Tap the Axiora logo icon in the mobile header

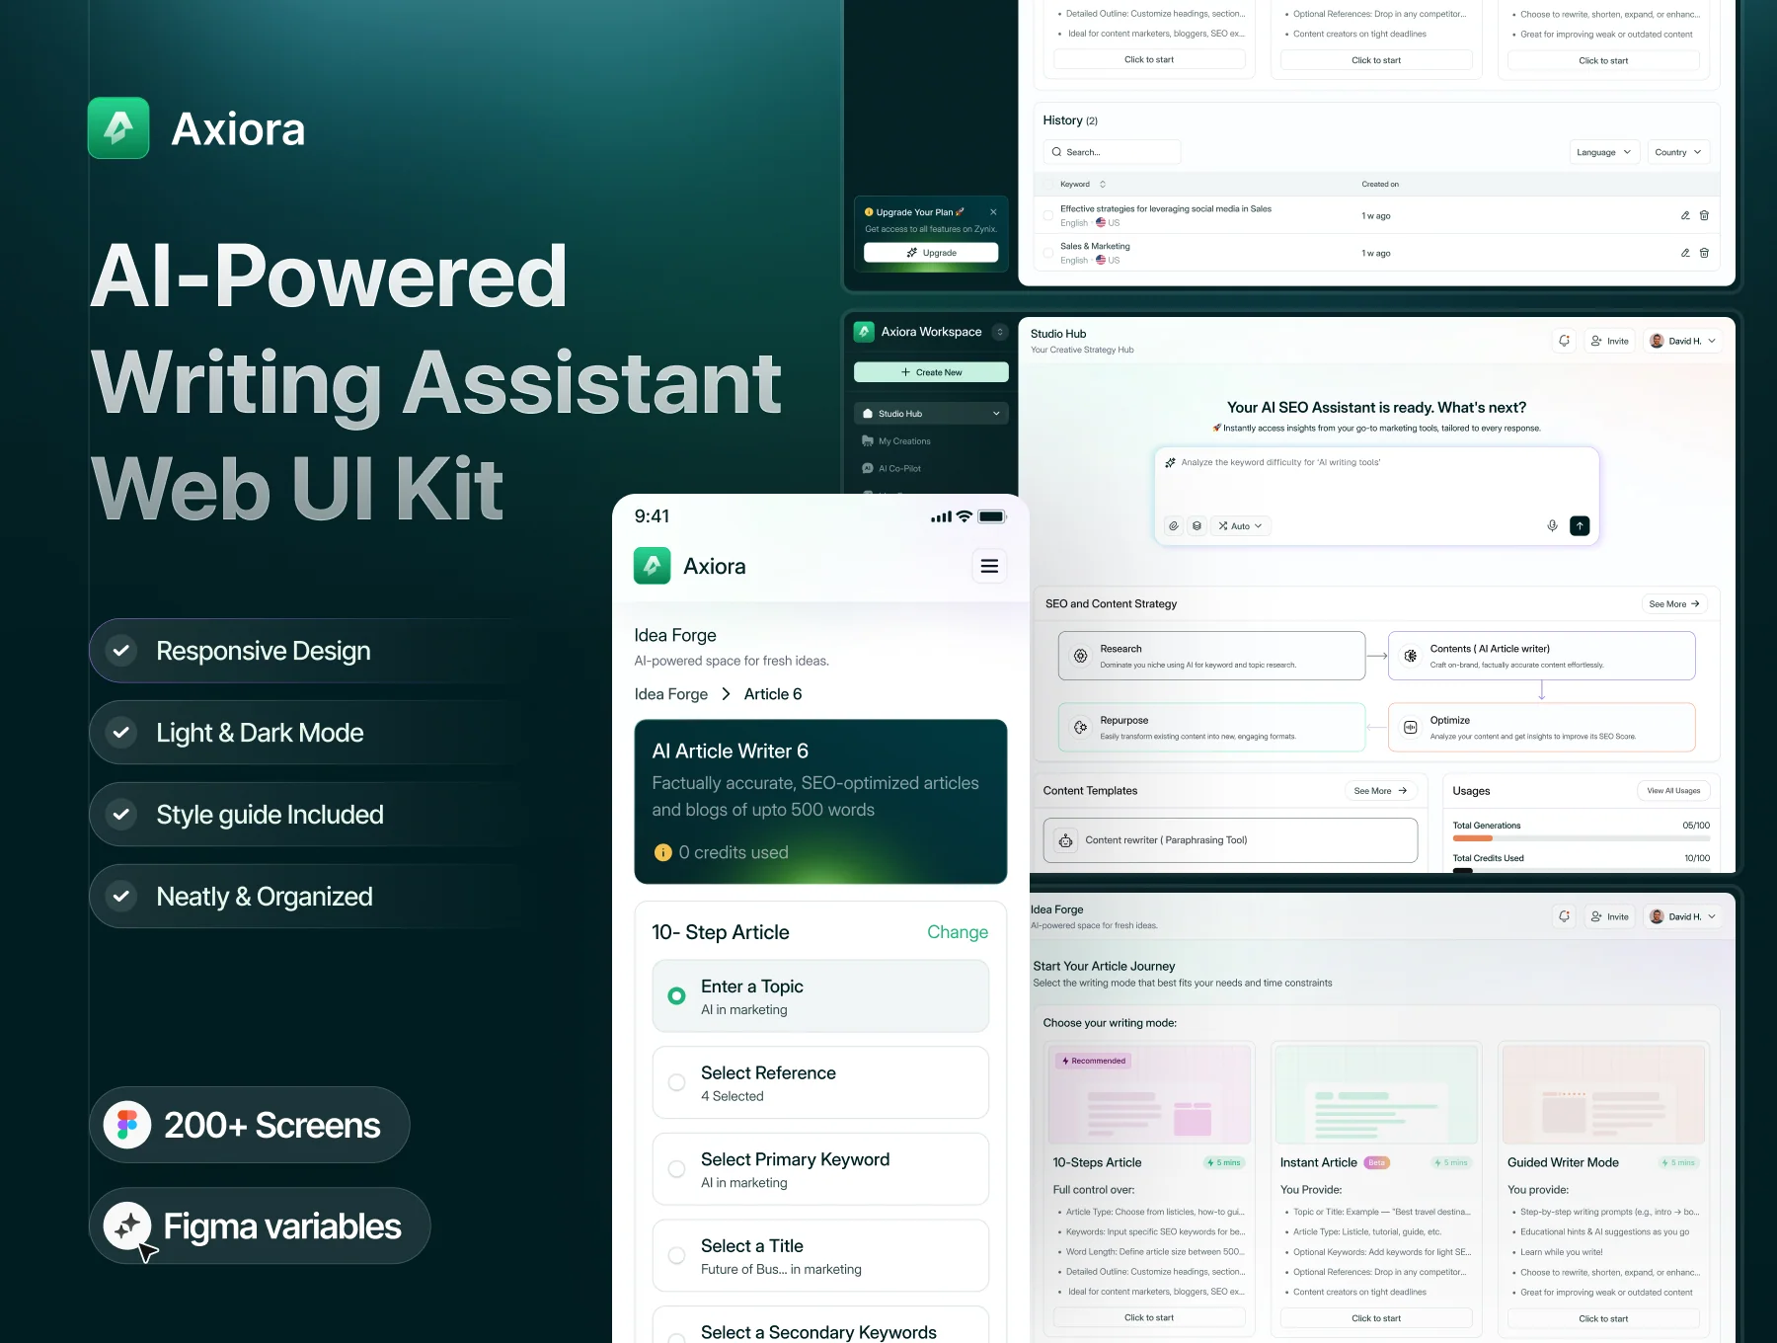tap(652, 566)
